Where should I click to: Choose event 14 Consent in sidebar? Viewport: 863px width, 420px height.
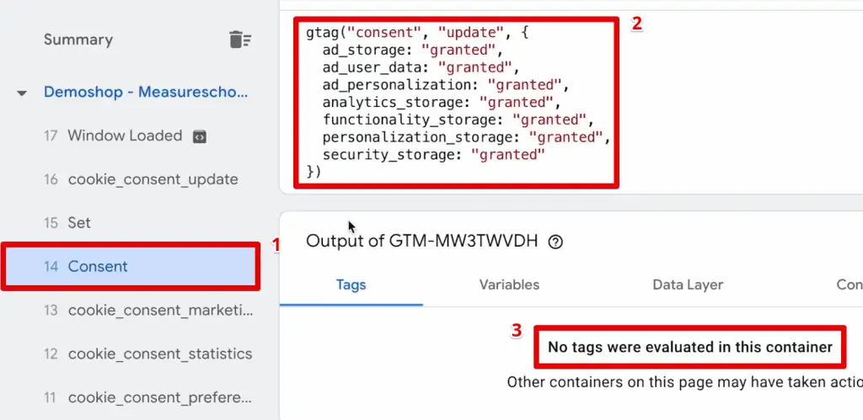click(98, 267)
